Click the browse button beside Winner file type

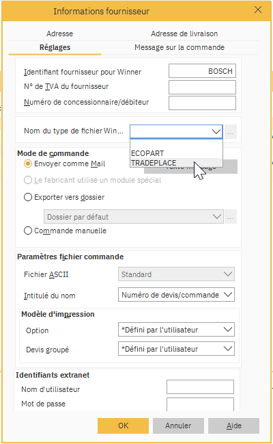(230, 131)
